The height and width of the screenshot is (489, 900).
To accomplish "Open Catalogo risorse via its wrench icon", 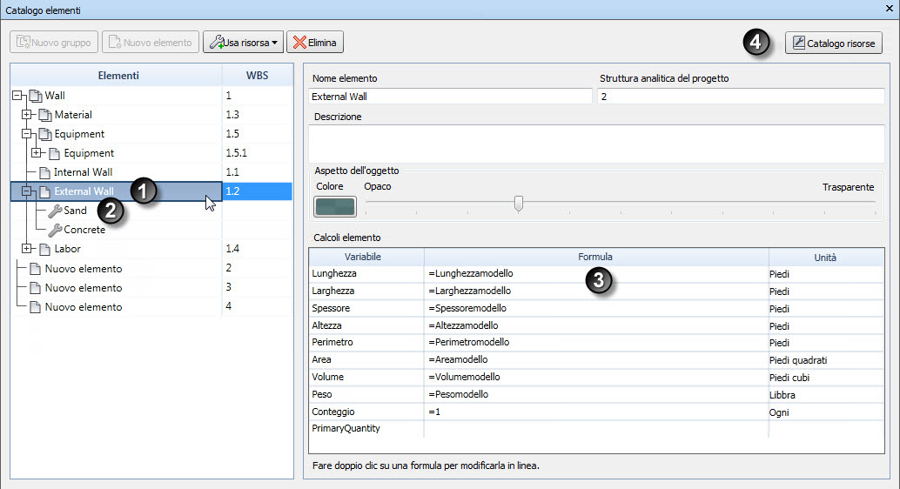I will click(x=798, y=43).
